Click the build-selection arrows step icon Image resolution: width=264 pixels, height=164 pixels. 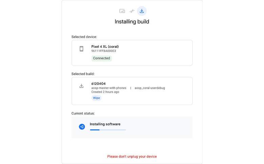coord(132,11)
